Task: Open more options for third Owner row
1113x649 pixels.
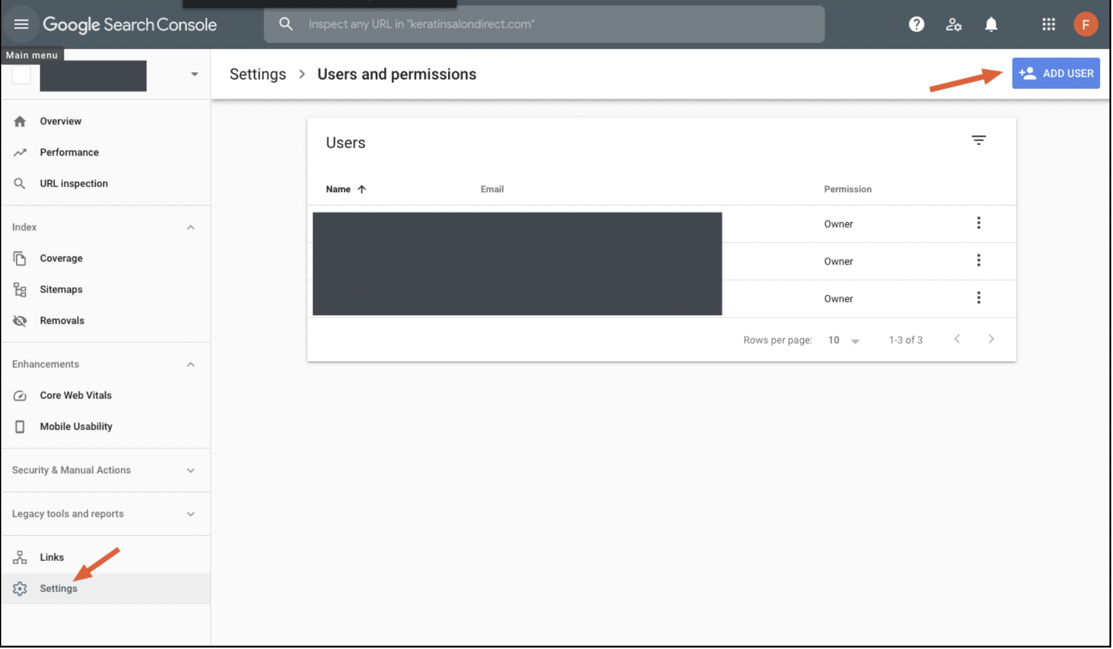Action: (x=979, y=297)
